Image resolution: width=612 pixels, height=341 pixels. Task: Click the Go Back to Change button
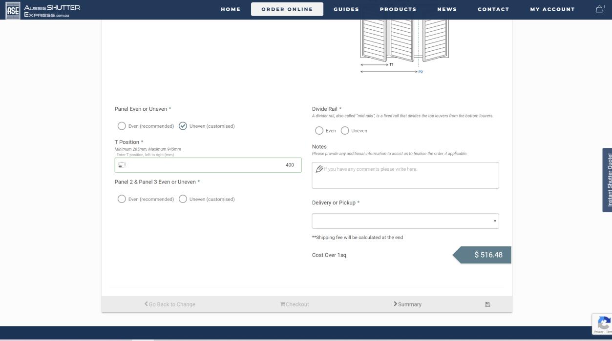click(x=170, y=304)
